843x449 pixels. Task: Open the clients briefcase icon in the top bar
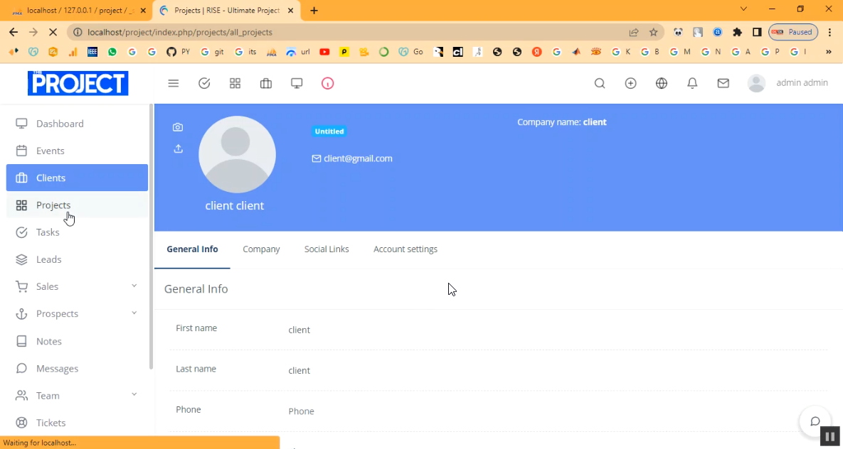click(x=265, y=83)
